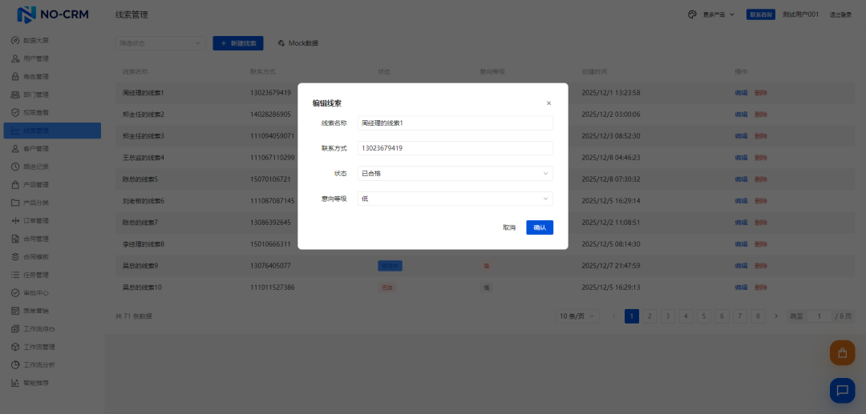Click the 跳至 page number input

[819, 316]
